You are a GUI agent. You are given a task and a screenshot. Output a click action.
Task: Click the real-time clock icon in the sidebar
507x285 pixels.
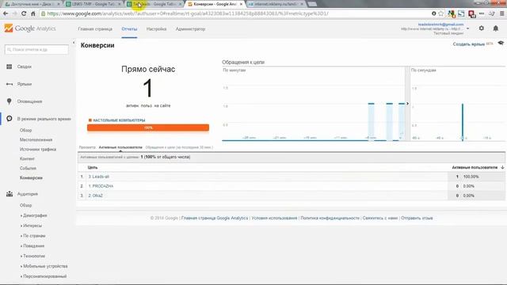[x=9, y=119]
